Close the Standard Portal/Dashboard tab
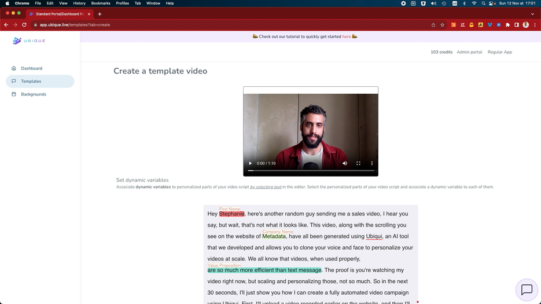Viewport: 541px width, 304px height. coord(89,14)
